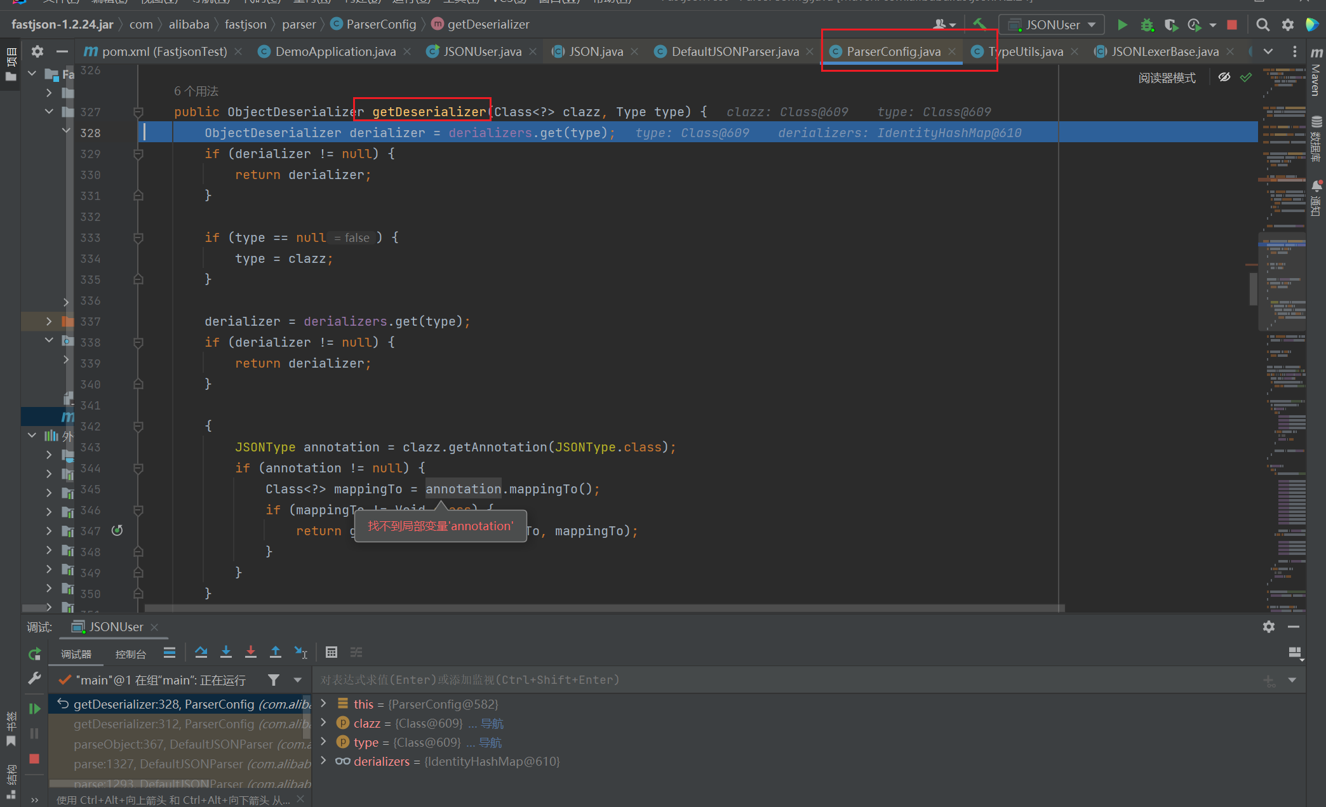Click the Run to Cursor icon
Image resolution: width=1326 pixels, height=807 pixels.
pos(300,652)
